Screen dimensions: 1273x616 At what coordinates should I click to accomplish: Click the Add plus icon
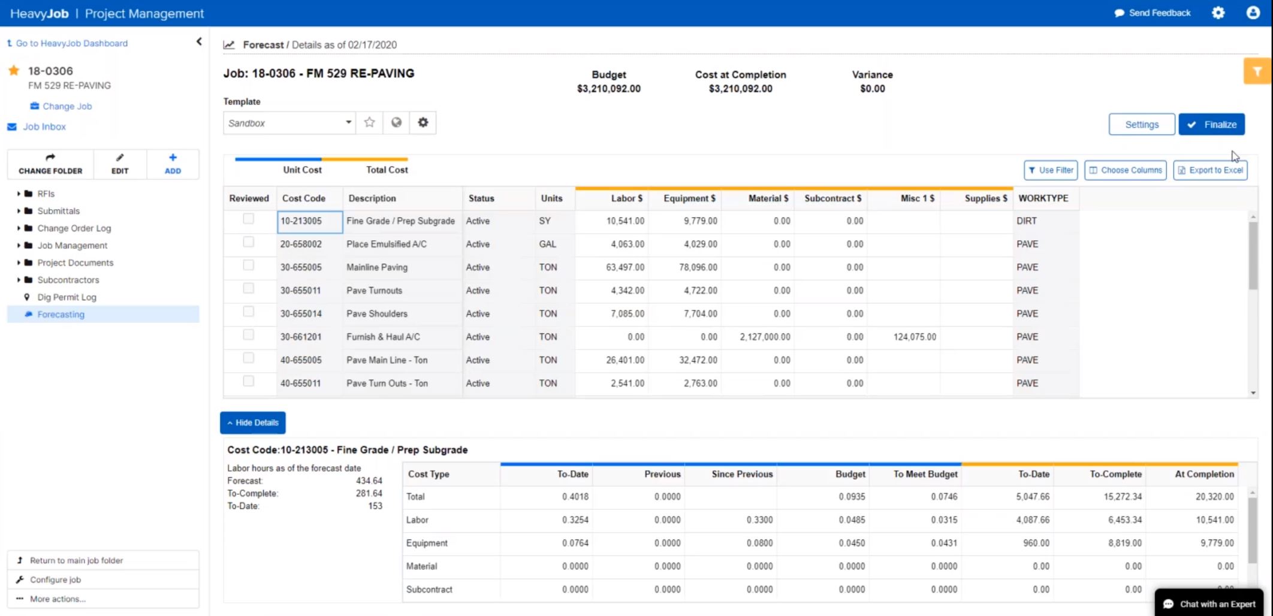pos(173,158)
